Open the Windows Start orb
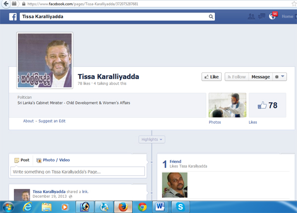Viewport: 297px width, 213px height. [x=8, y=207]
